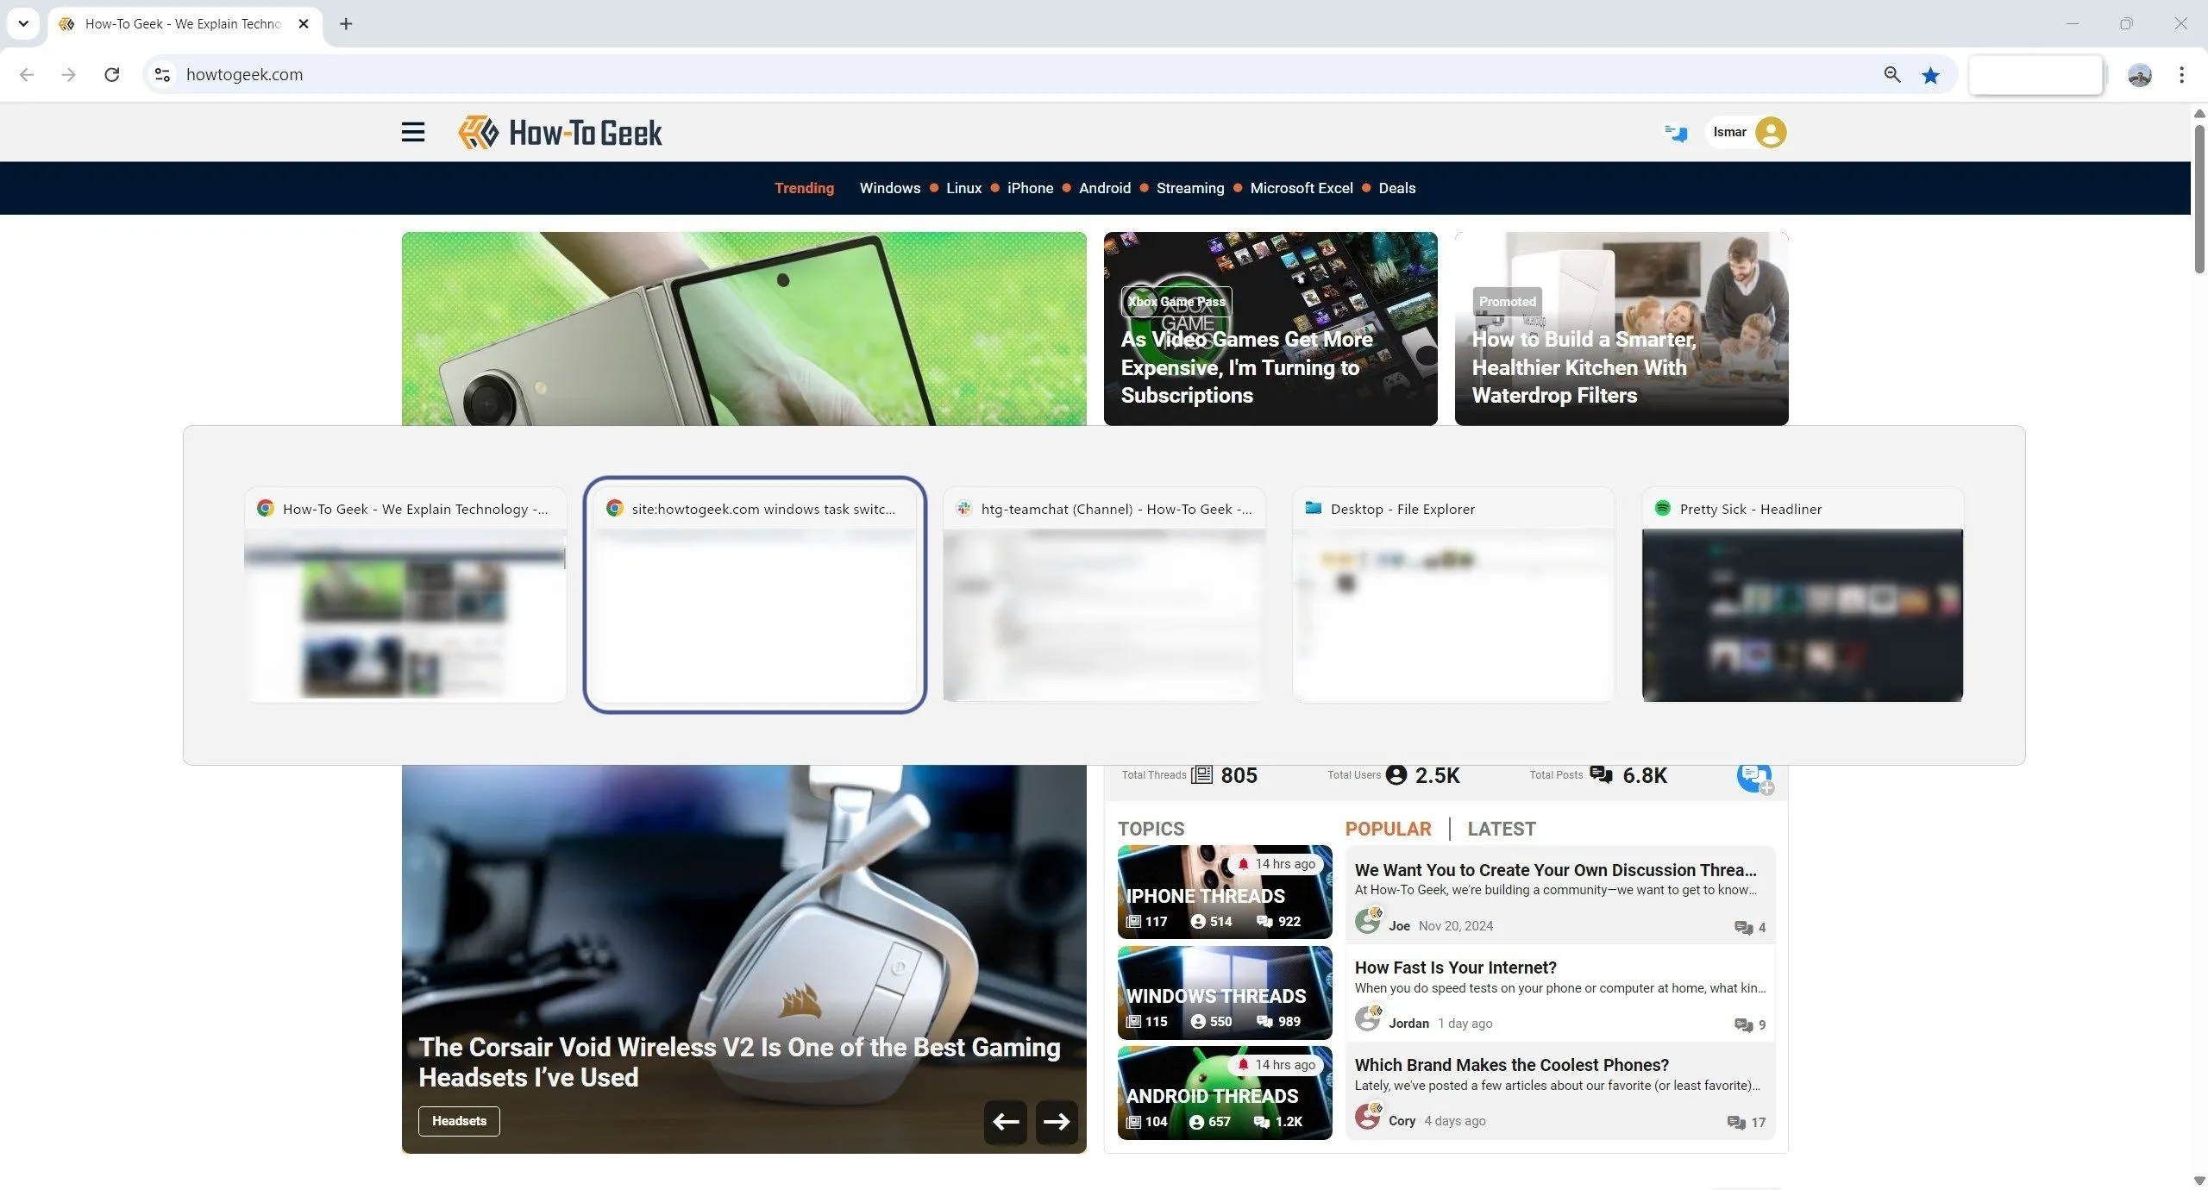Image resolution: width=2208 pixels, height=1190 pixels.
Task: Open the hamburger menu on How-To Geek
Action: tap(413, 132)
